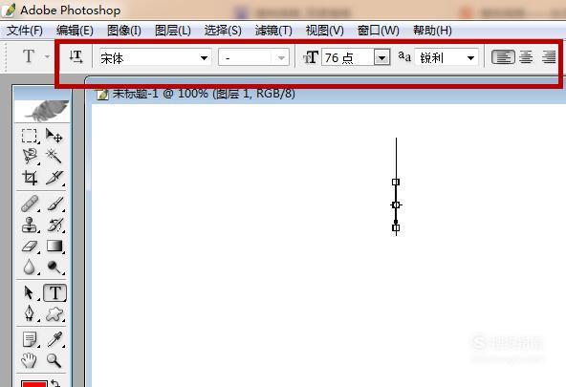Click the text cursor on canvas
Screen dimensions: 566x387
[x=396, y=187]
